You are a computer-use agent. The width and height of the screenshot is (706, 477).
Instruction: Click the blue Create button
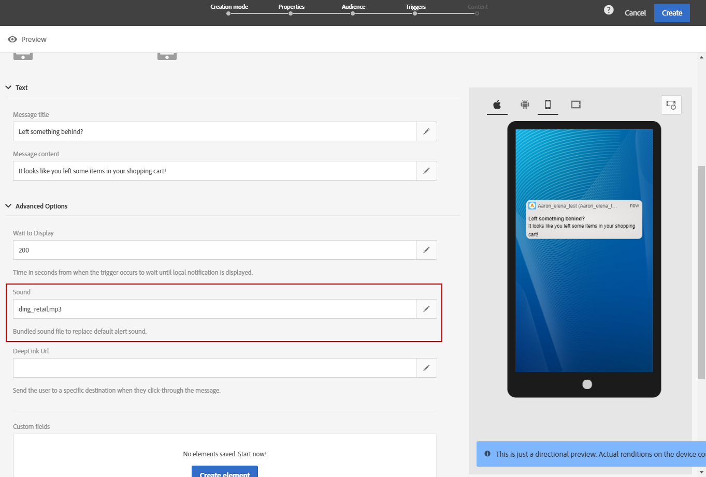(672, 13)
